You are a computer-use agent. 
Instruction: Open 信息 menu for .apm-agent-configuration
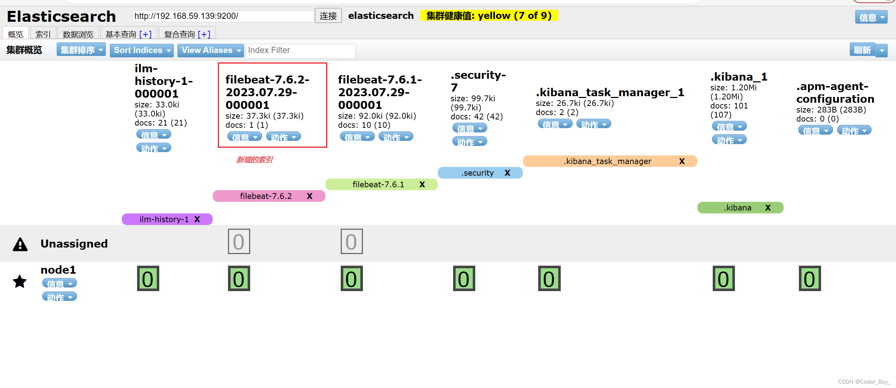point(815,130)
